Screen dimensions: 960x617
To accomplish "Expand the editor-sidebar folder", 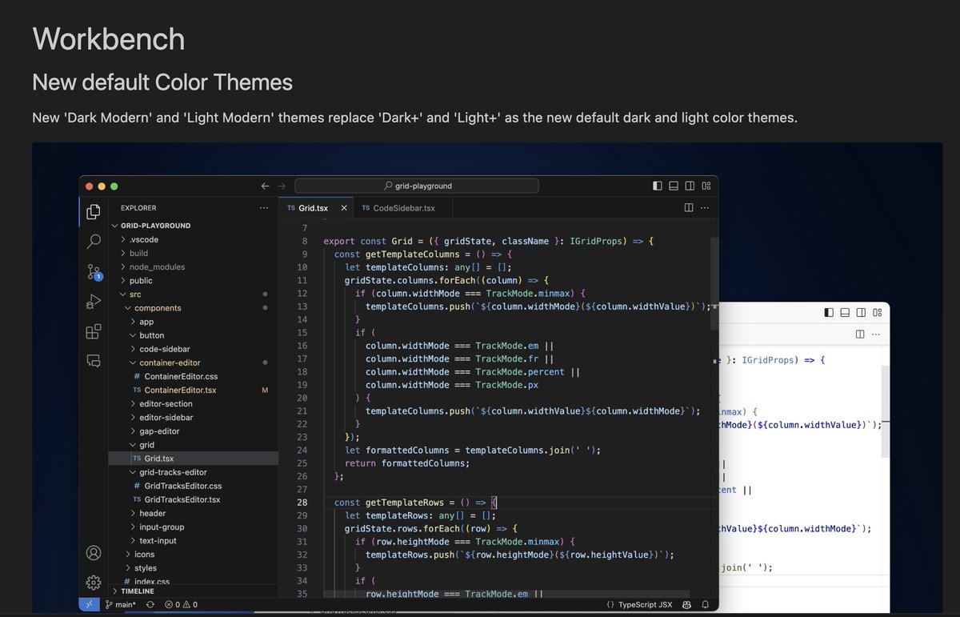I will click(x=193, y=418).
